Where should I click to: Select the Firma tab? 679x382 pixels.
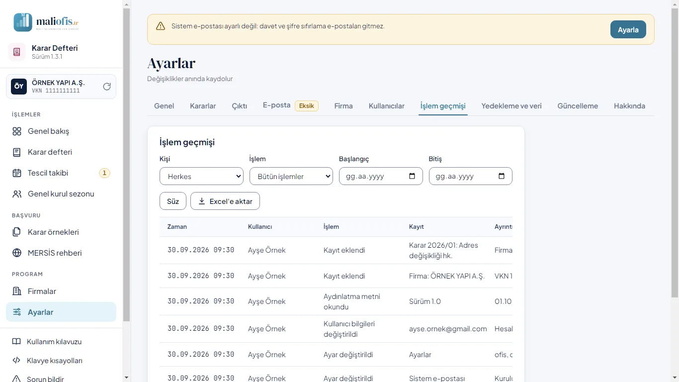point(343,106)
